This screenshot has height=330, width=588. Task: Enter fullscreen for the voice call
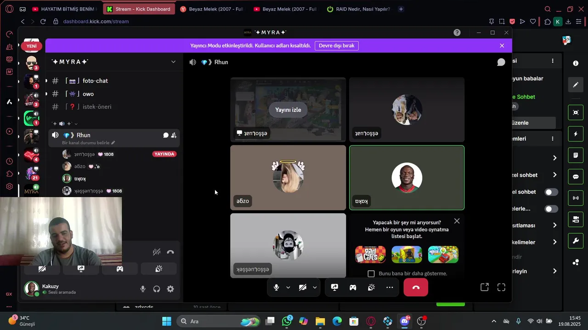point(501,287)
